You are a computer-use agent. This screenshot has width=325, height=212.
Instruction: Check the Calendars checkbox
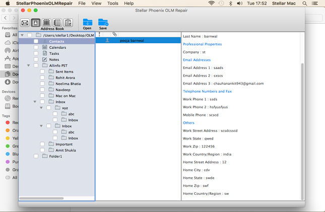[36, 47]
